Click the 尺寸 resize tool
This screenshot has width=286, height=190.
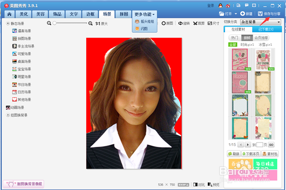214,23
